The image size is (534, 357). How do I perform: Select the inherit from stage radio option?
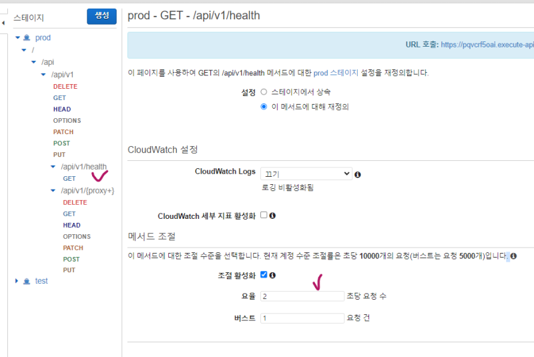point(264,92)
